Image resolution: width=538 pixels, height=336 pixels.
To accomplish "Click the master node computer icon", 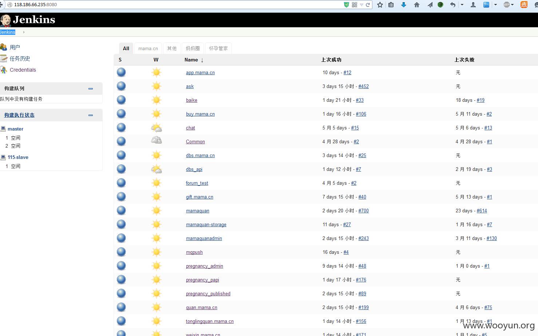I will coord(3,129).
